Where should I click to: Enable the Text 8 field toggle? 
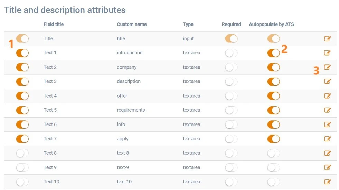[22, 153]
